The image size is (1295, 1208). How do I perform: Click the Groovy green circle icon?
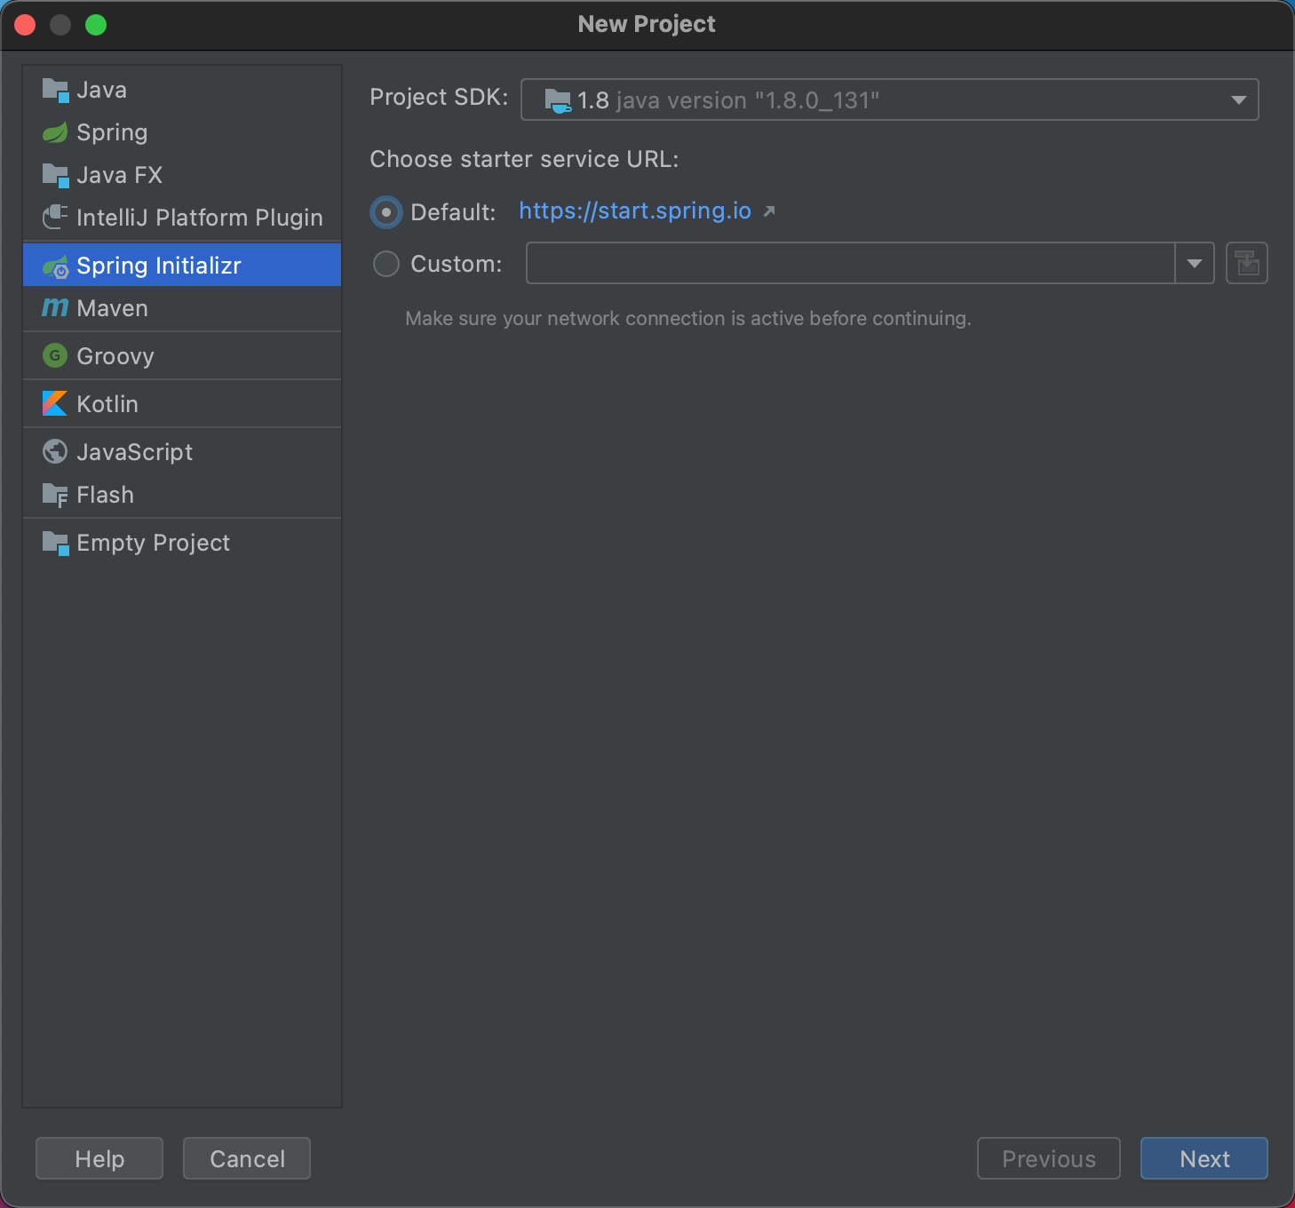tap(55, 356)
